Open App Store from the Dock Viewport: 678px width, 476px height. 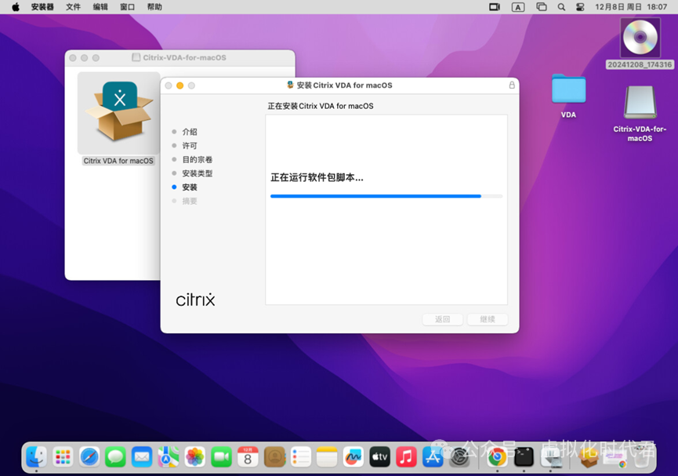433,457
